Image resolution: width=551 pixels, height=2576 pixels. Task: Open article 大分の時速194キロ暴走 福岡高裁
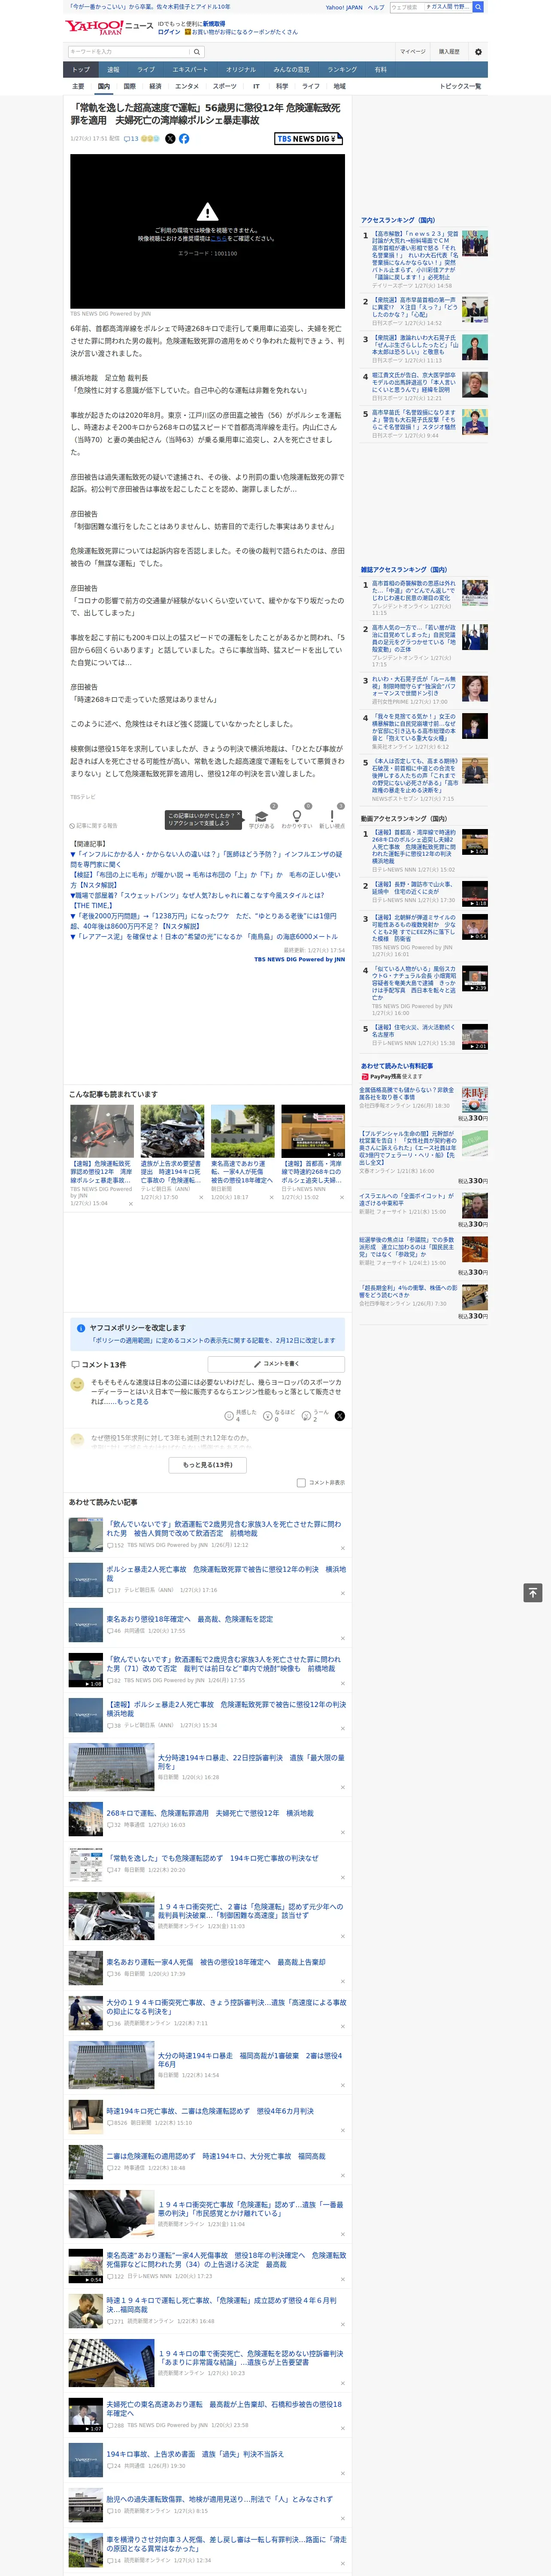250,2060
